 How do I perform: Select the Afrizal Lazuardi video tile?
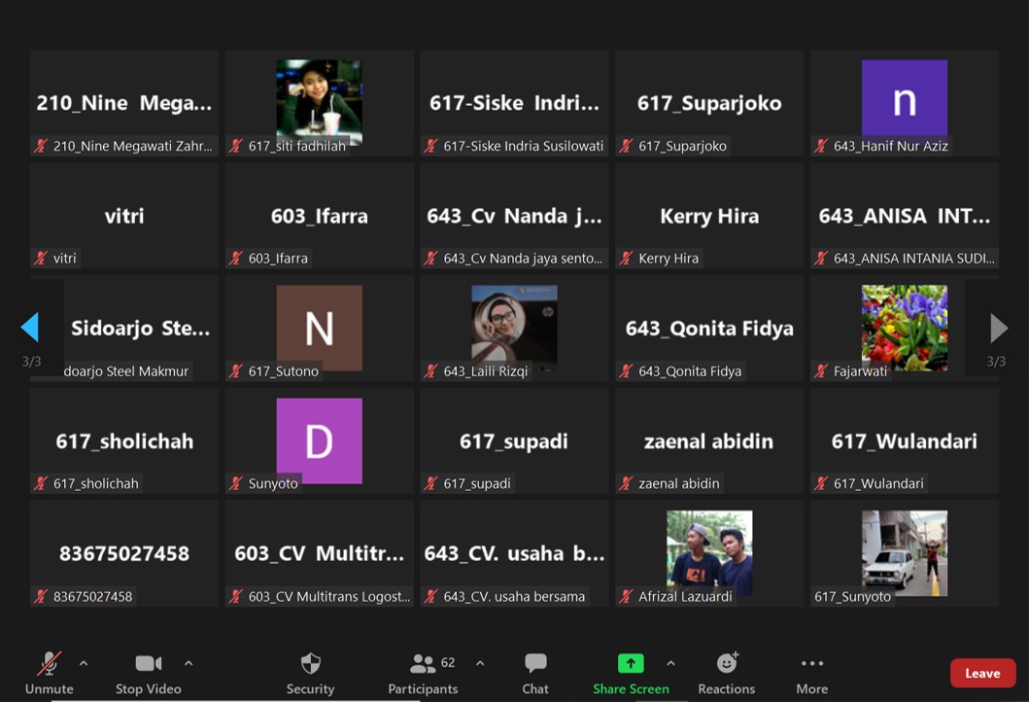tap(709, 552)
